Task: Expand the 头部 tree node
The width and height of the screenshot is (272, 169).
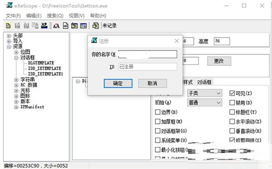Action: 9,36
